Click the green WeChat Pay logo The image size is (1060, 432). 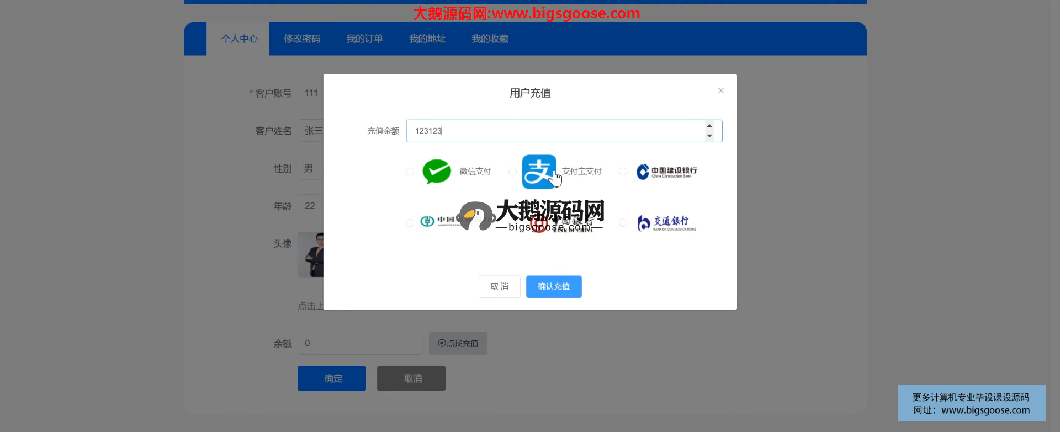click(x=437, y=172)
